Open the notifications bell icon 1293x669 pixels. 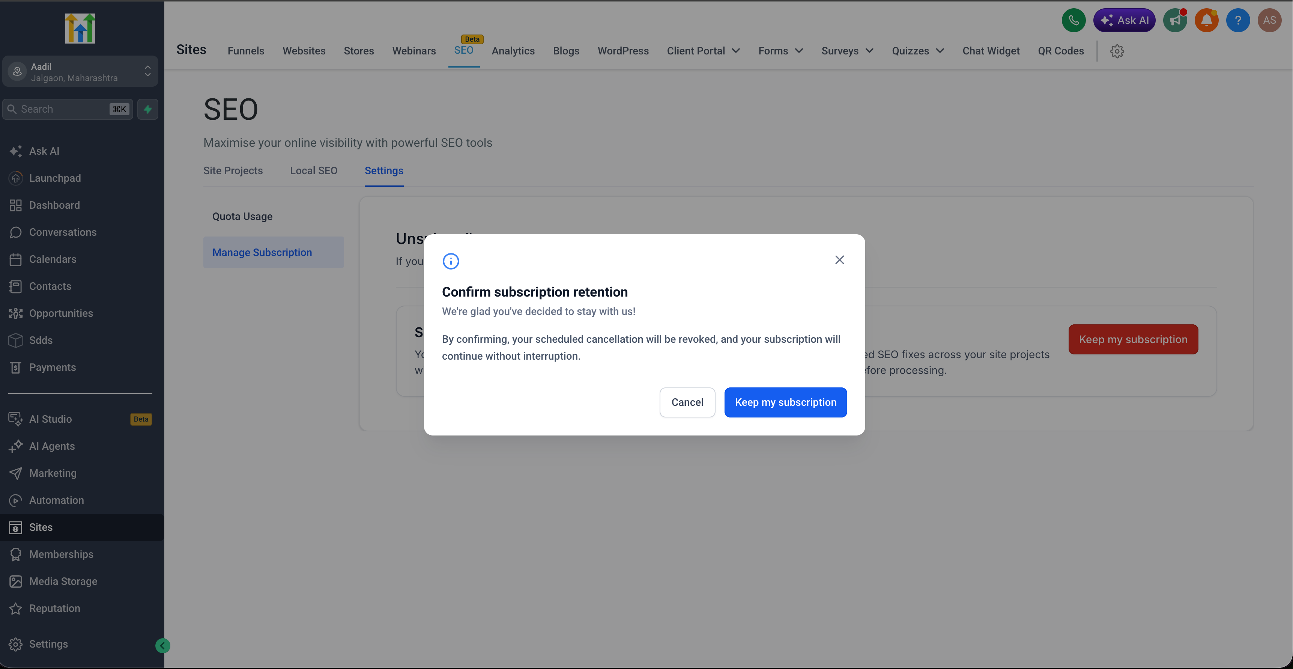[1207, 21]
